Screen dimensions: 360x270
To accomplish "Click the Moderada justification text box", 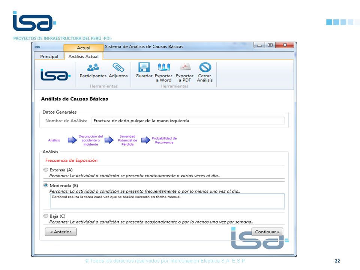I will tap(167, 201).
